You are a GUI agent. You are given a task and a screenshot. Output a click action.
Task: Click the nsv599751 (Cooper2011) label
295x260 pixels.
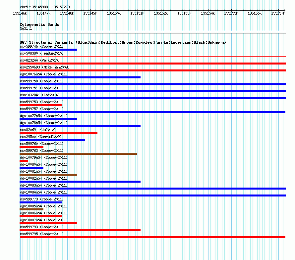point(42,88)
